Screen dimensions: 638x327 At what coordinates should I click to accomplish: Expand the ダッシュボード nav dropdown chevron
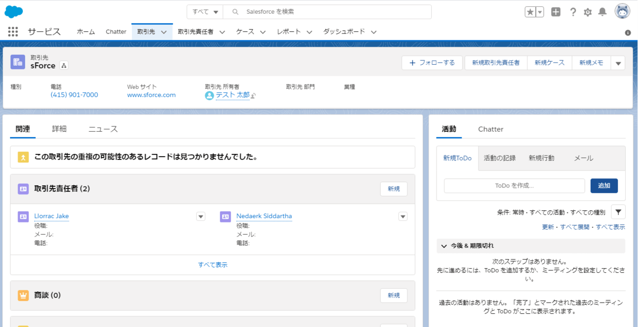pos(374,32)
